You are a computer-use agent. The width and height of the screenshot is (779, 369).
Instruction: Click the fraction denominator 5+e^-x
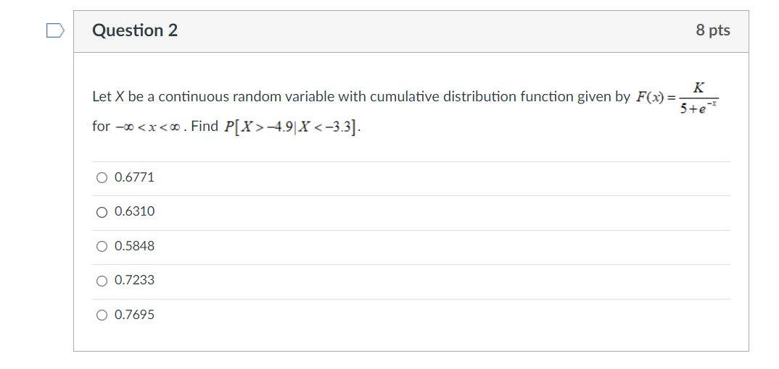pyautogui.click(x=698, y=108)
